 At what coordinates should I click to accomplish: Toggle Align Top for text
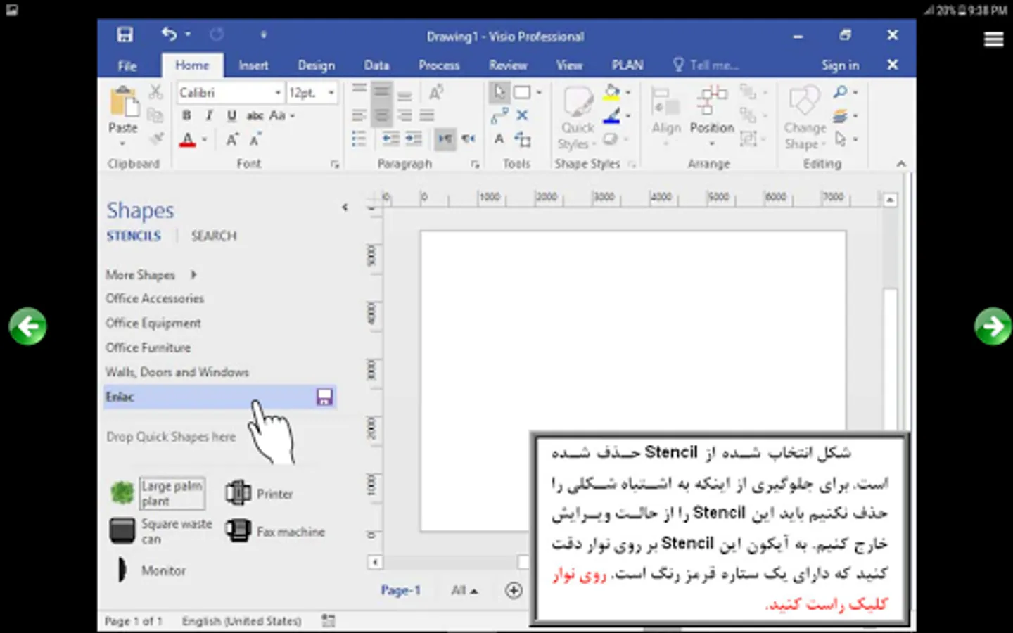point(359,90)
